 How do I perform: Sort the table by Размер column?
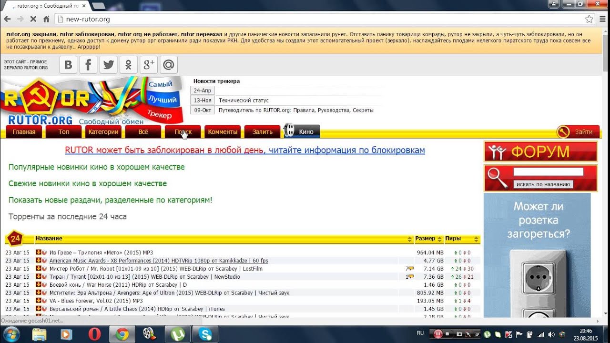pos(428,238)
